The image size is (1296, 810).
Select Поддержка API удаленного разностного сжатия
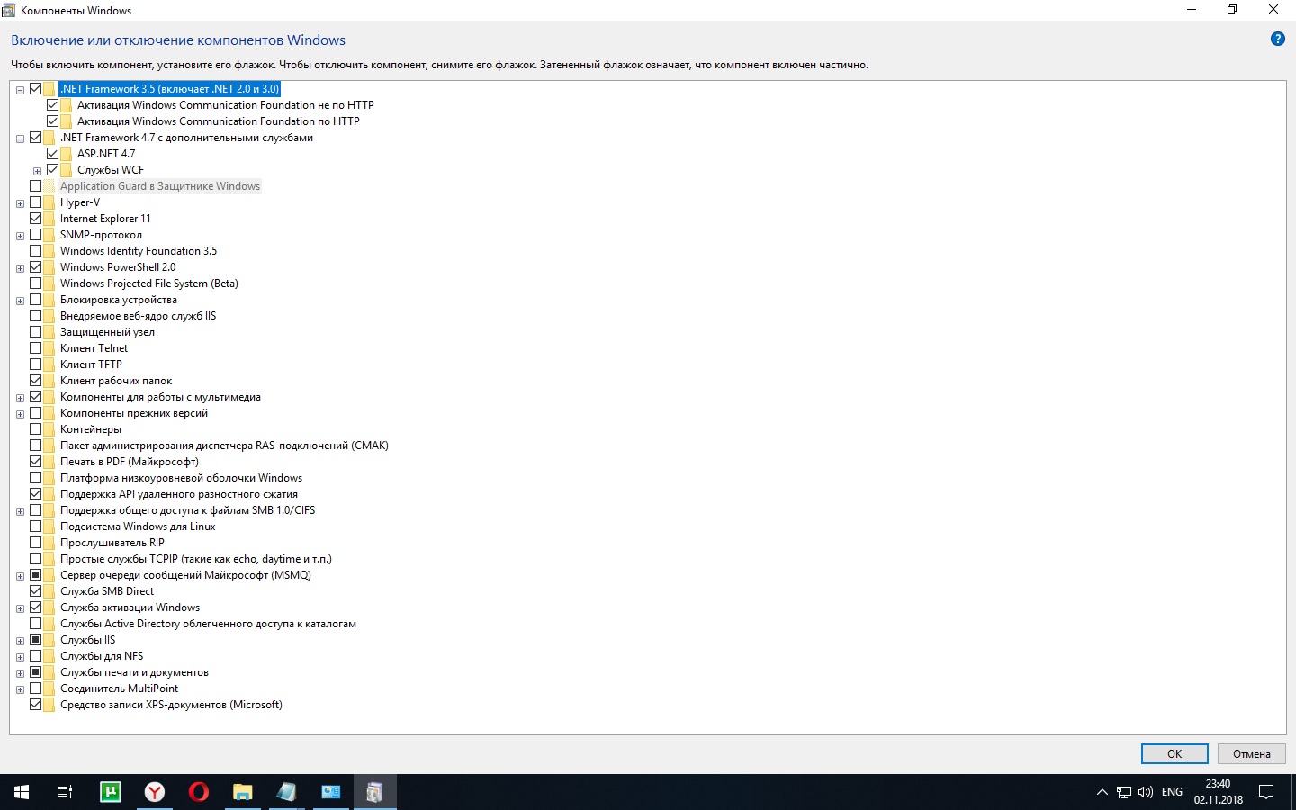tap(179, 494)
